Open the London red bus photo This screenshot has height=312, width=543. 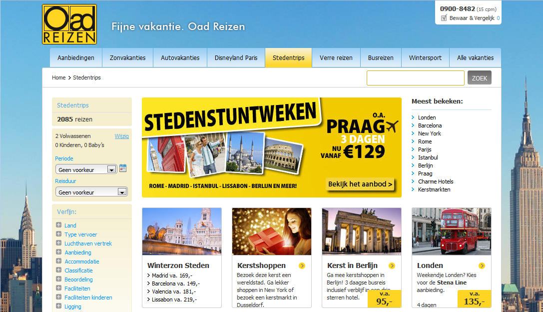click(452, 231)
